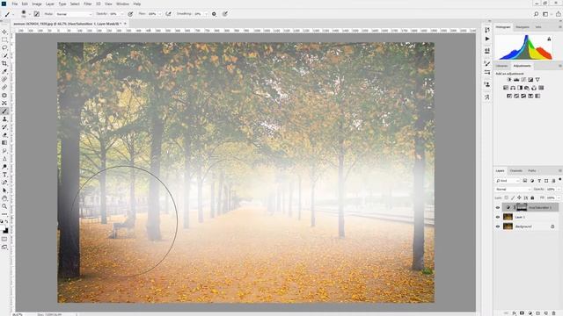Open the Flow slider arrow
Screen dimensions: 563x316
[159, 14]
